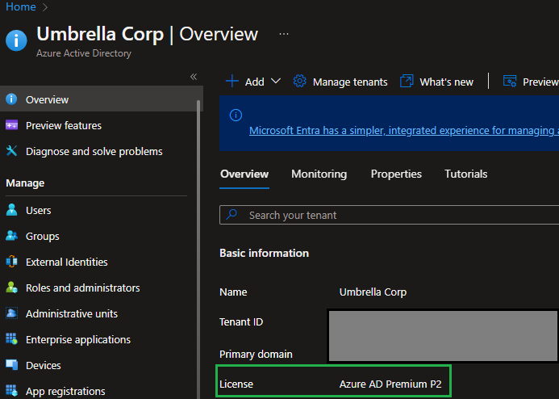Click the plus Add icon in toolbar
This screenshot has width=559, height=399.
(232, 81)
